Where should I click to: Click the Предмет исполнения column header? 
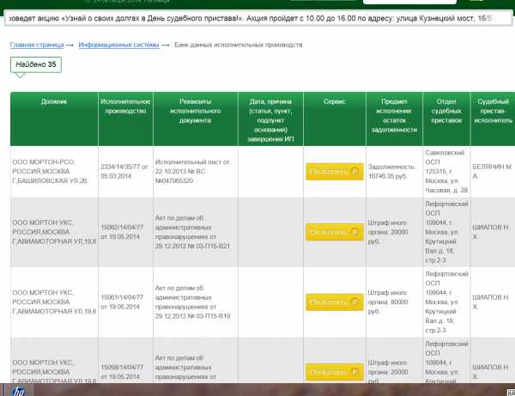tap(394, 119)
